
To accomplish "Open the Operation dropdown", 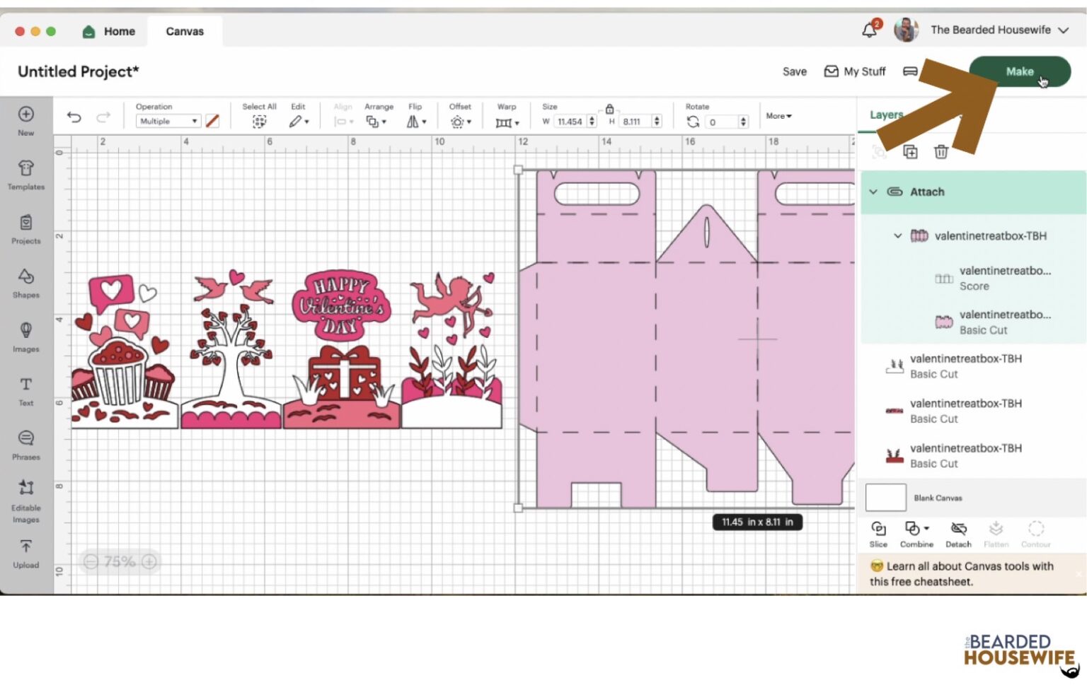I will [168, 122].
